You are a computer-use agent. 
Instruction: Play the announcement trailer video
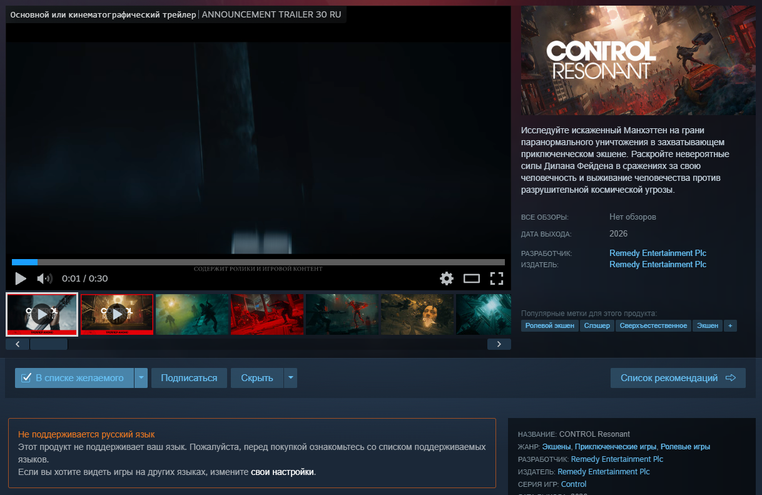[21, 278]
